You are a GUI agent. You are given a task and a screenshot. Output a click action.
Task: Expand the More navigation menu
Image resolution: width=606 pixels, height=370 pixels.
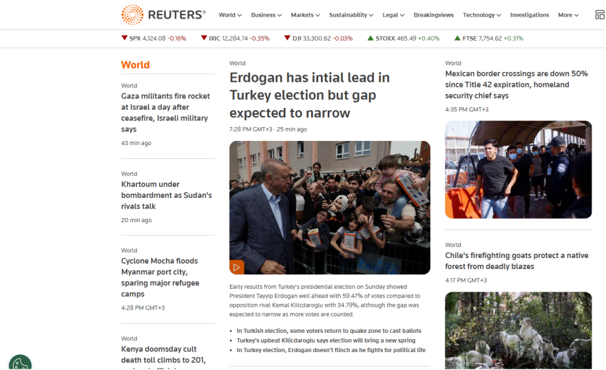click(x=568, y=15)
